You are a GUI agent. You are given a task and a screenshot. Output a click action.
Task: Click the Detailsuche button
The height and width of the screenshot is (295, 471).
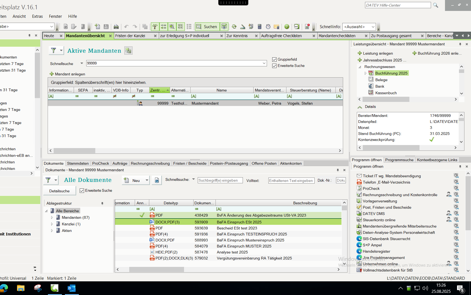coord(59,191)
